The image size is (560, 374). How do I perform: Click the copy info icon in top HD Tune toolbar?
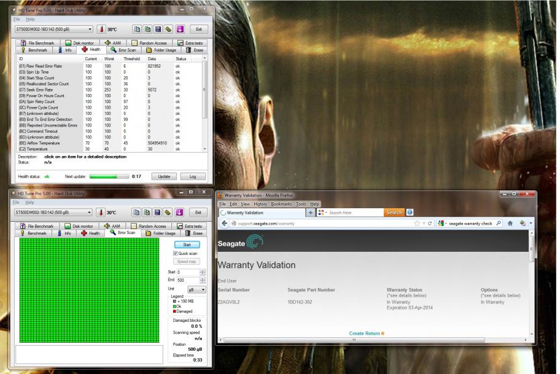[137, 29]
